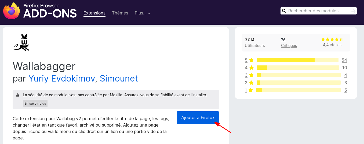Focus the Rechercher des modules search field
364x144 pixels.
pos(318,11)
